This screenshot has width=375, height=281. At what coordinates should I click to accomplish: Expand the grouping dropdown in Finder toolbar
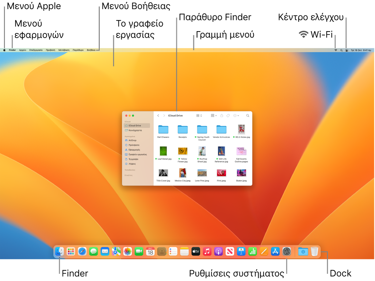pyautogui.click(x=213, y=115)
